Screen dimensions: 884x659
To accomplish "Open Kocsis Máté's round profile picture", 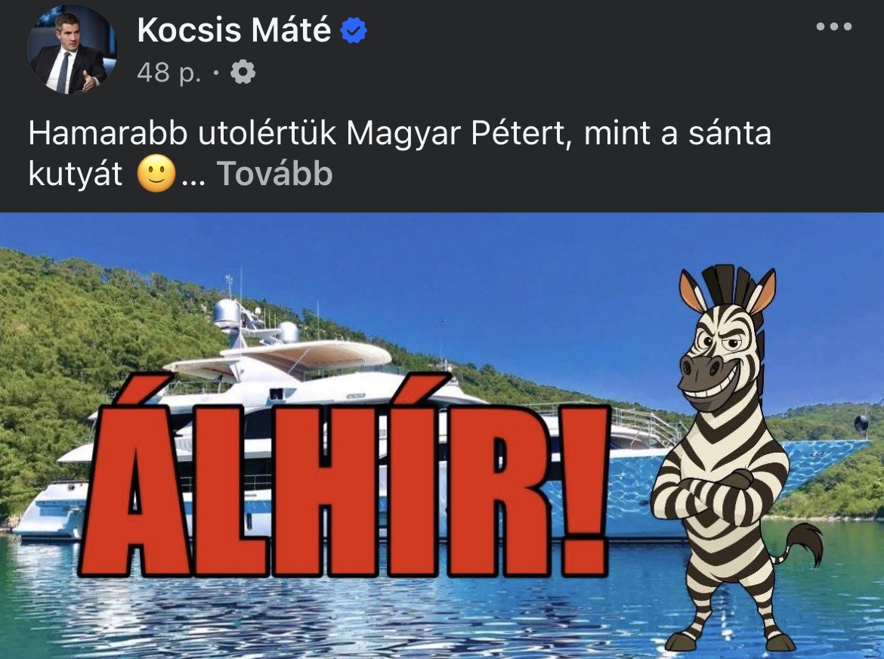I will [72, 49].
